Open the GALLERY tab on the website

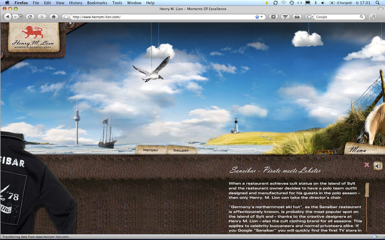tap(181, 150)
